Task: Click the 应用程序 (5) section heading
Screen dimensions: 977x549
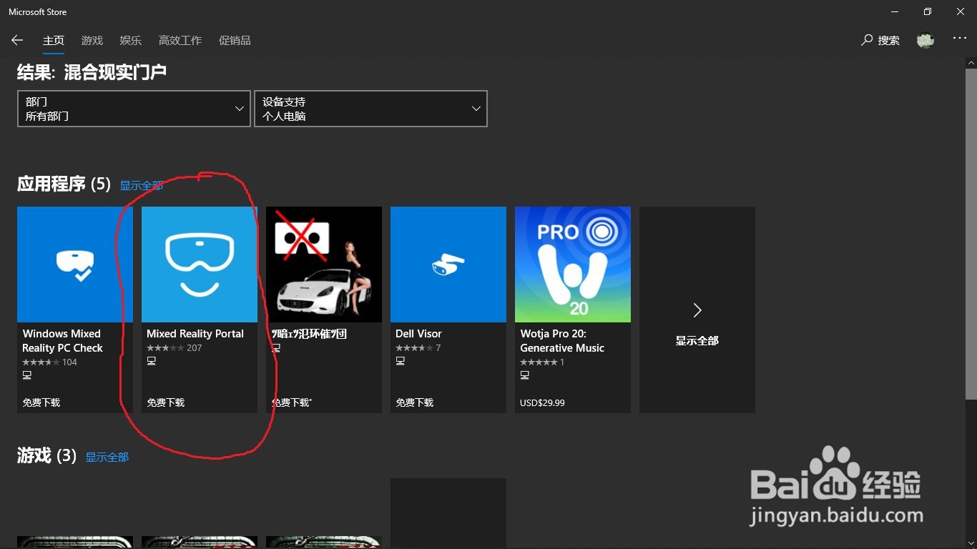Action: point(64,184)
